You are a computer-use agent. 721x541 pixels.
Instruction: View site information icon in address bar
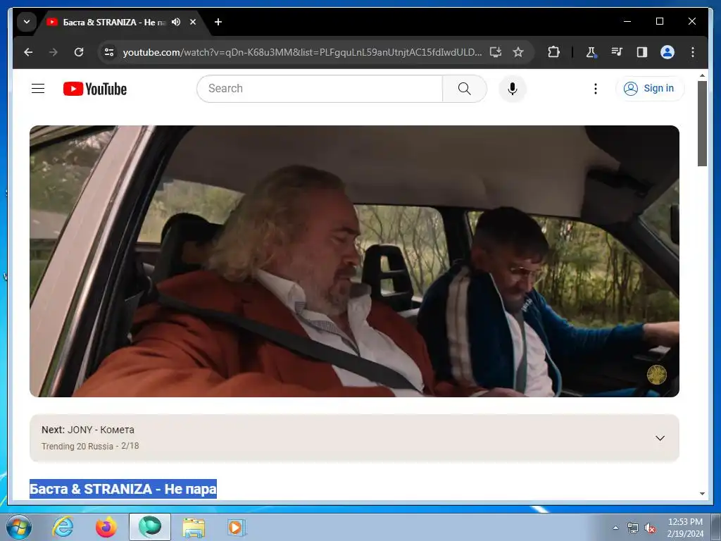click(109, 52)
